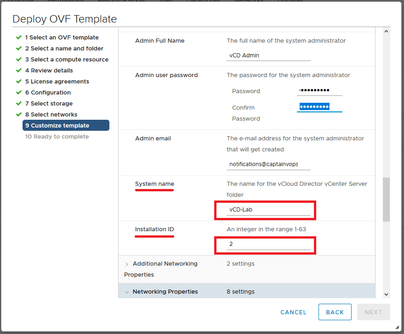Jump to step 8 Select networks
The height and width of the screenshot is (334, 404).
pyautogui.click(x=51, y=115)
